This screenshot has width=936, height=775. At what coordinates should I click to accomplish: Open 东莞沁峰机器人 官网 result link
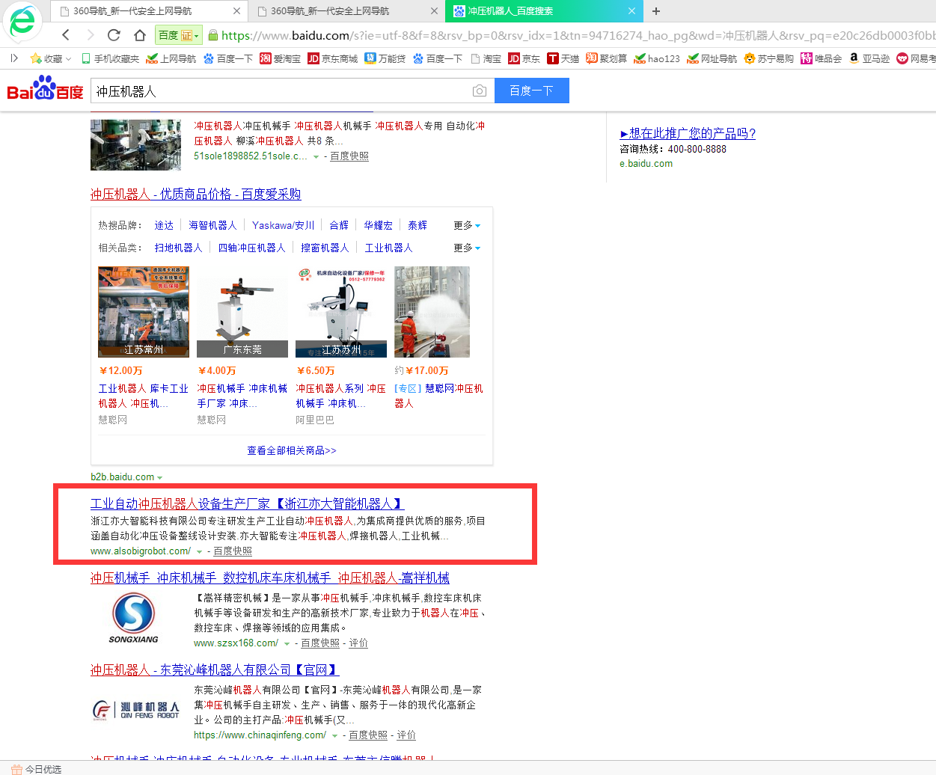[215, 670]
